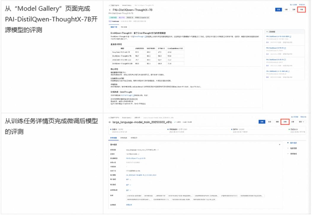Select the PAI SDK tab
This screenshot has width=312, height=215.
point(124,27)
